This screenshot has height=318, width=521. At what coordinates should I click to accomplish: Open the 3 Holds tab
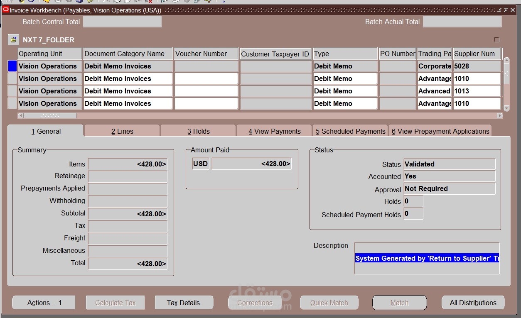tap(198, 131)
